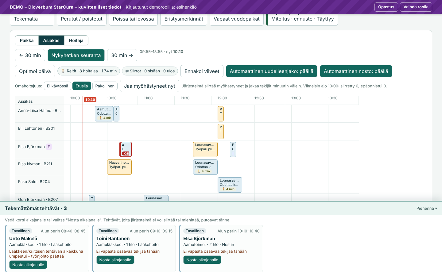Toggle Automaattinen uudelleenjako off
442x276 pixels.
(272, 71)
